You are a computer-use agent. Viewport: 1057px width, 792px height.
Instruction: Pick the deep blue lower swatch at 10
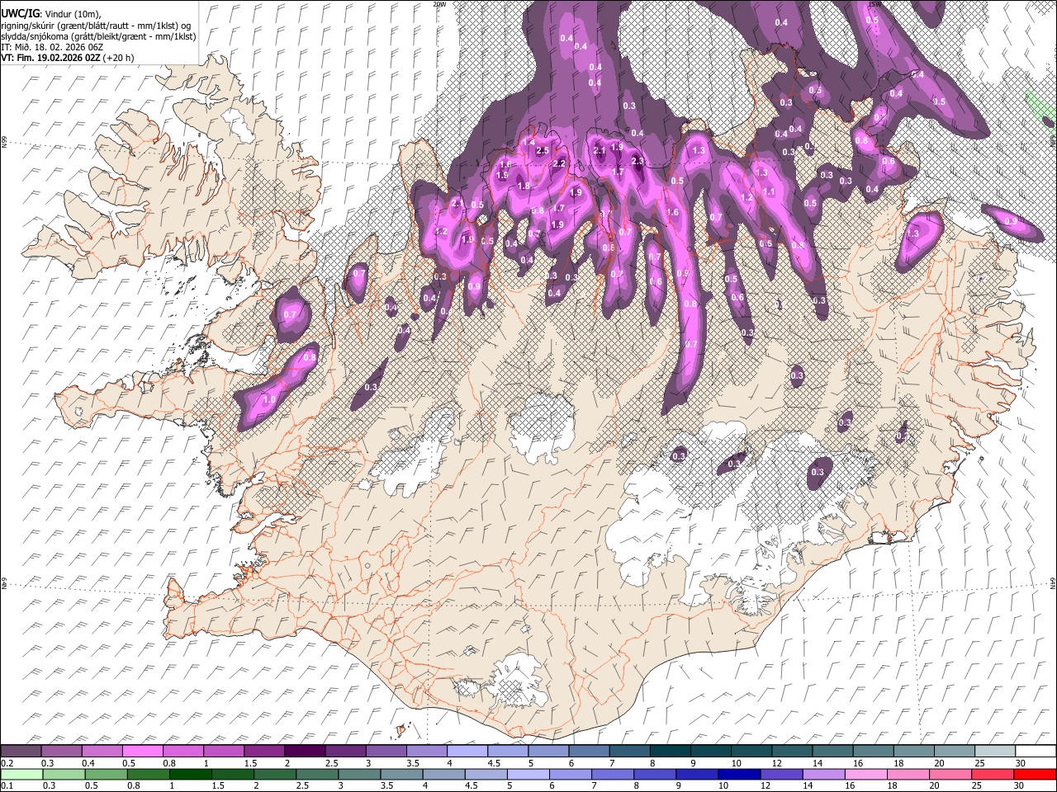[x=737, y=774]
